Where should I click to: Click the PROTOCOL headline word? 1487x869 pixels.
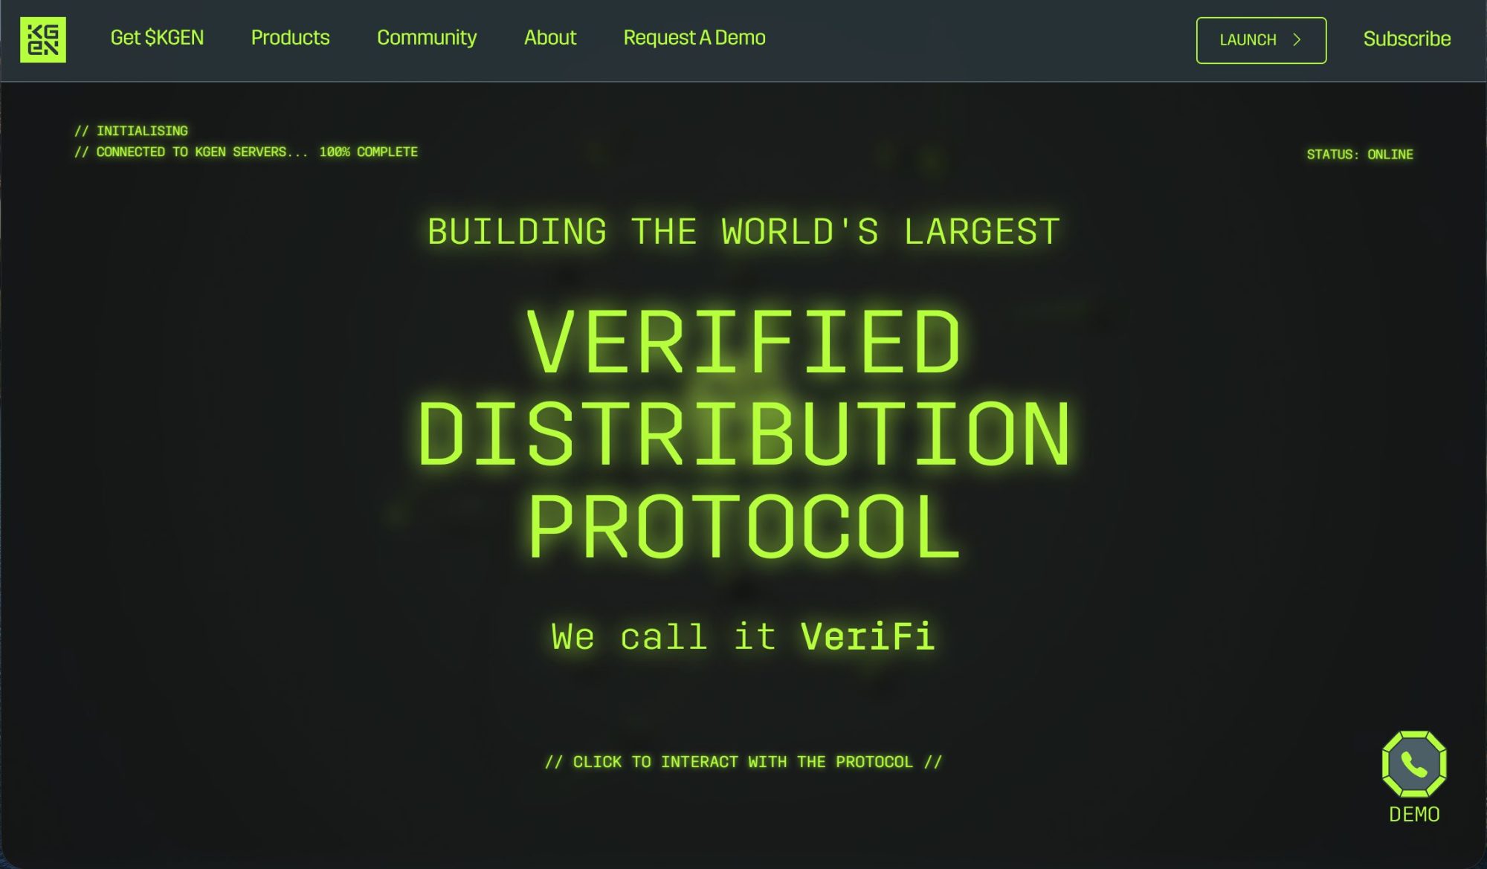click(743, 527)
